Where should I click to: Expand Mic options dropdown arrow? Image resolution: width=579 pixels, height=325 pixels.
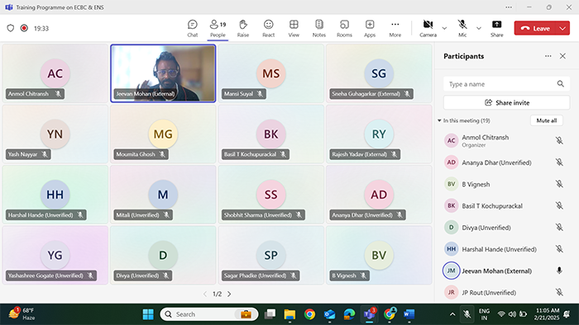pos(479,28)
